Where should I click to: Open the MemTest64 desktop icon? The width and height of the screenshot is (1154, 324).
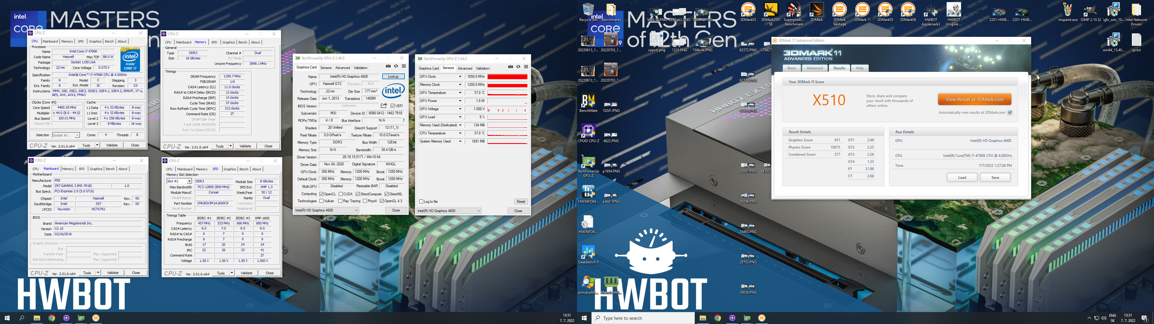coord(611,285)
